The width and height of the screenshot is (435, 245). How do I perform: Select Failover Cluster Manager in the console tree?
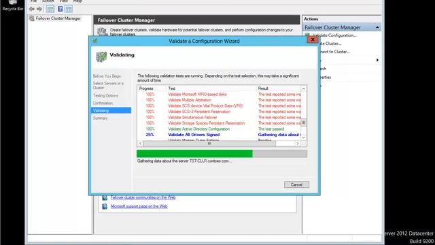pos(58,18)
